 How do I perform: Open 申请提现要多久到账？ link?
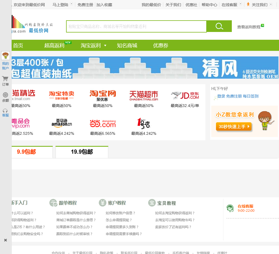122,227
